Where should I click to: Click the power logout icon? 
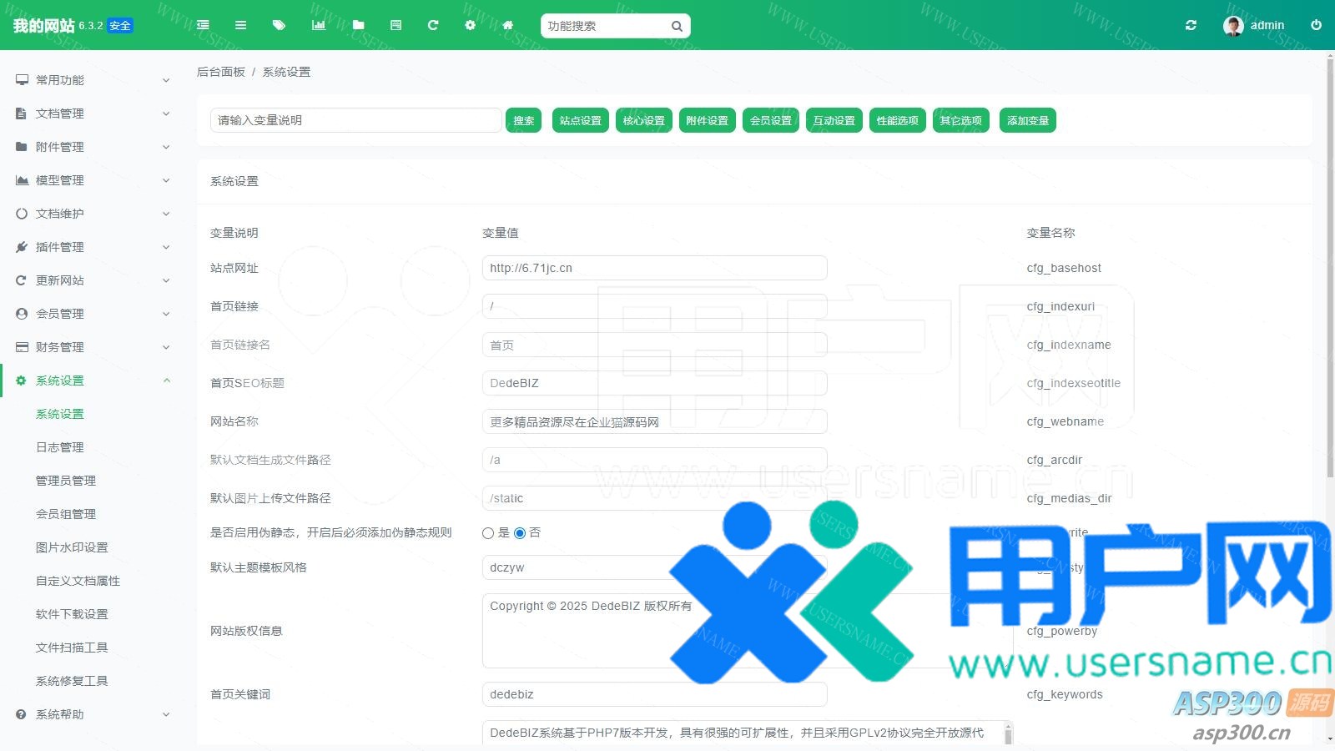pos(1316,25)
